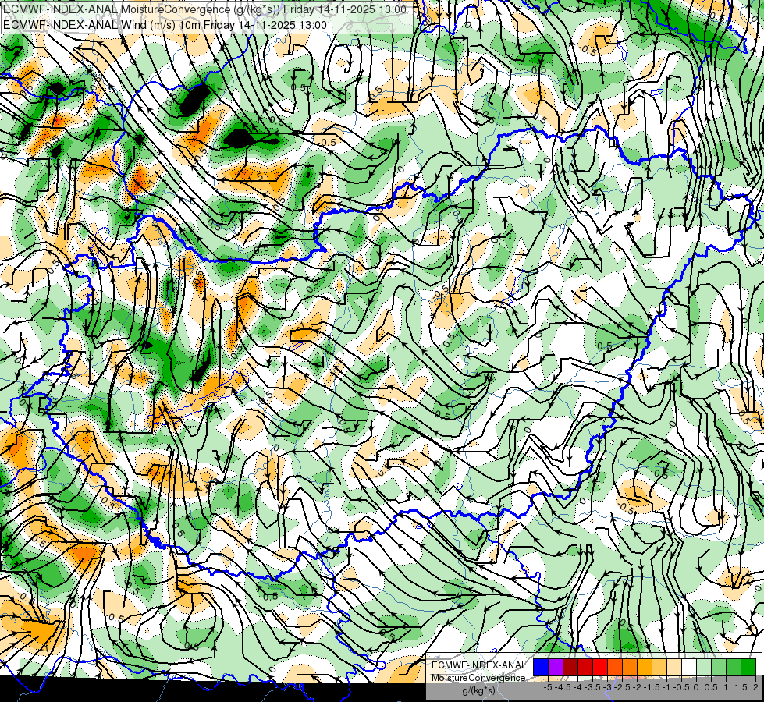Click the darkest red swatch starting at -4.5
764x702 pixels.
[570, 667]
